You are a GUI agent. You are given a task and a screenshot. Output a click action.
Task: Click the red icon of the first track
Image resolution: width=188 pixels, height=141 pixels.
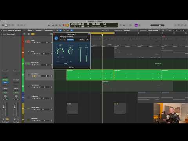pos(29,42)
